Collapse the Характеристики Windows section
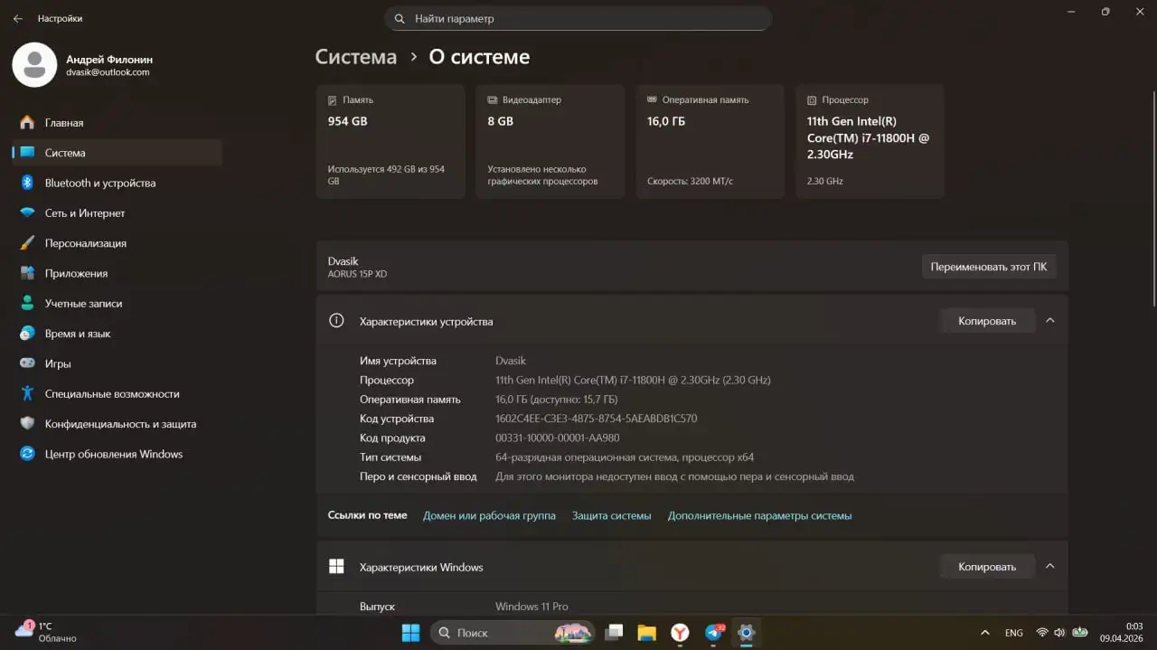This screenshot has width=1157, height=650. point(1049,566)
